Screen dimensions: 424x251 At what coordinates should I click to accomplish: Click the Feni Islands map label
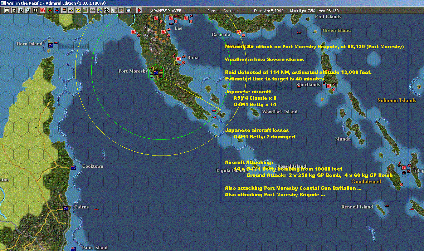pyautogui.click(x=328, y=17)
